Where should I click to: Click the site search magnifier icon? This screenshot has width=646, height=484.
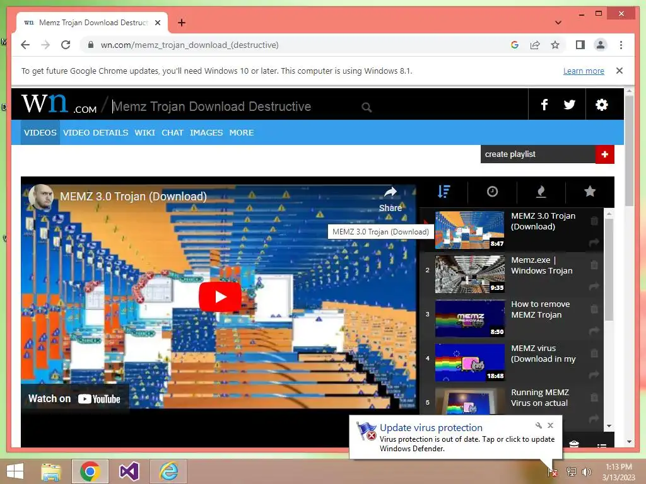(367, 107)
